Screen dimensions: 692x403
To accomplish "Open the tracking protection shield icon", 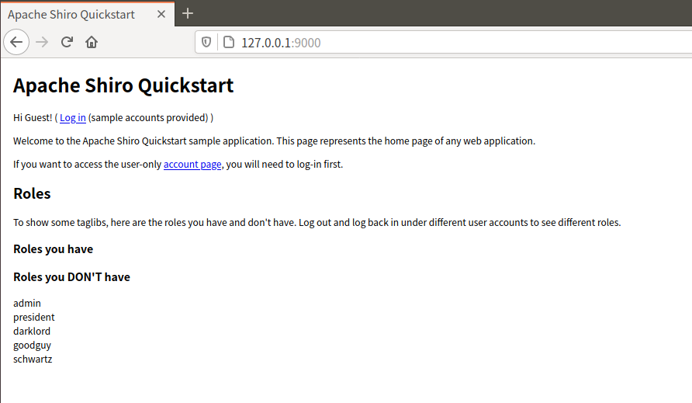I will click(x=206, y=43).
